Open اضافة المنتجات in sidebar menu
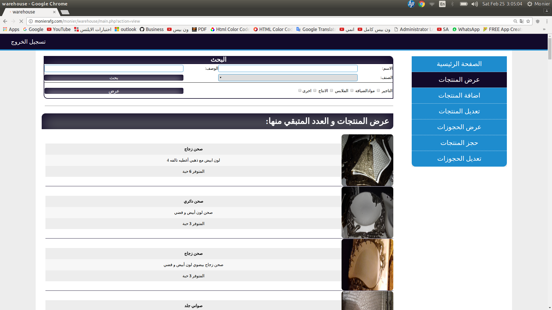The width and height of the screenshot is (552, 310). point(459,96)
